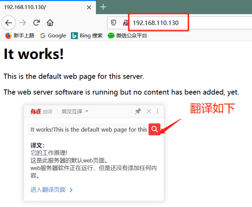The width and height of the screenshot is (252, 207).
Task: Click the 有道 logo in popup
Action: coord(36,111)
